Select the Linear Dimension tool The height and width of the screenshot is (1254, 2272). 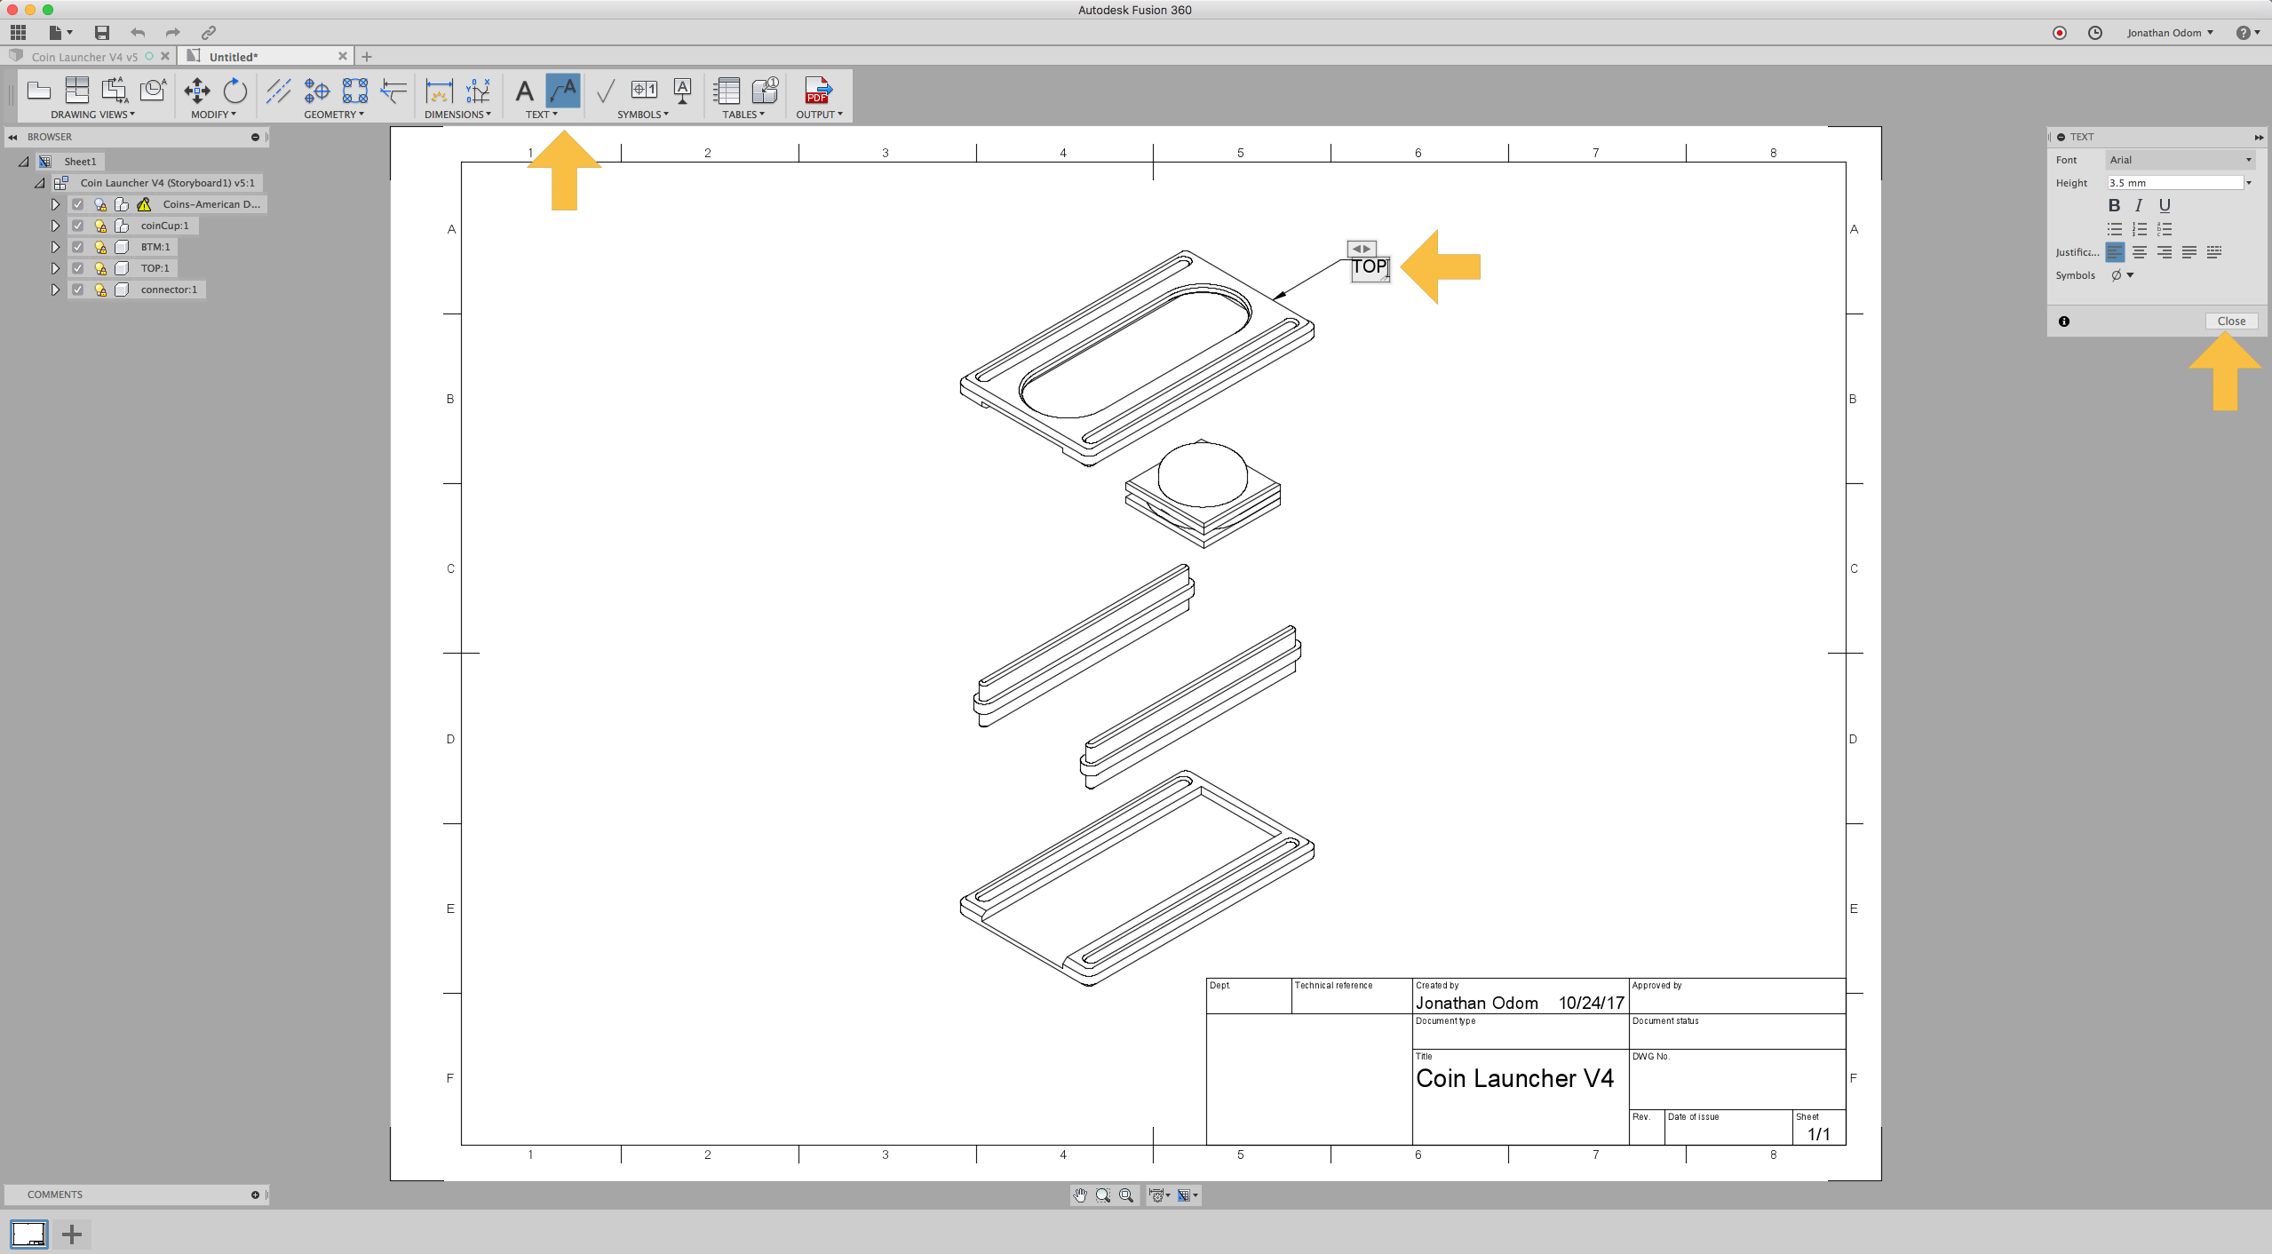point(438,91)
